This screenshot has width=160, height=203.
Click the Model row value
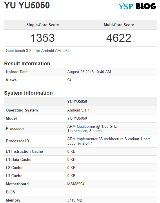[x=77, y=118]
